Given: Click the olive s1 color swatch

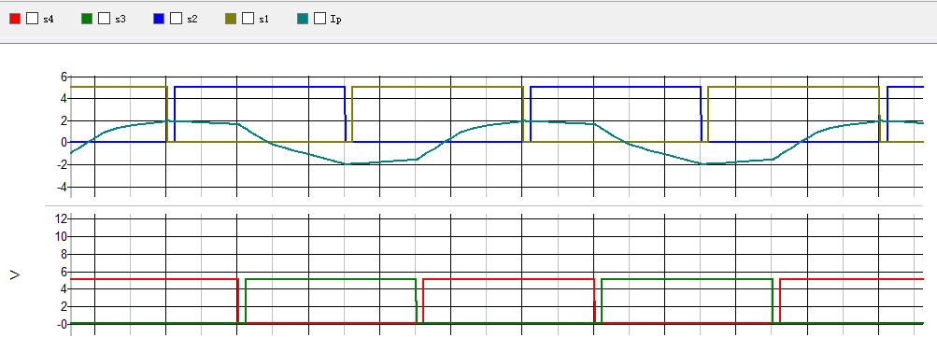Looking at the screenshot, I should pyautogui.click(x=231, y=19).
